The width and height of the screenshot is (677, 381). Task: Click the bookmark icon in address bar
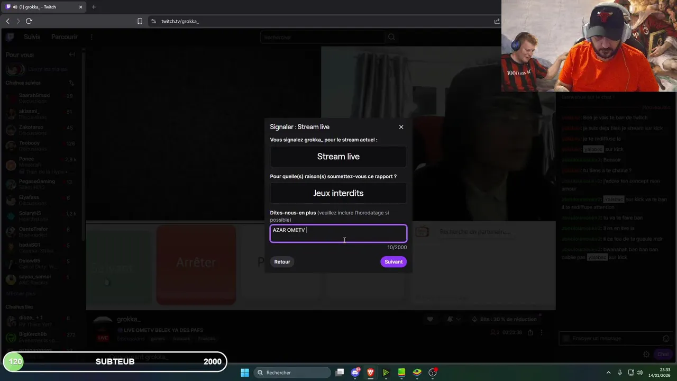(x=140, y=21)
